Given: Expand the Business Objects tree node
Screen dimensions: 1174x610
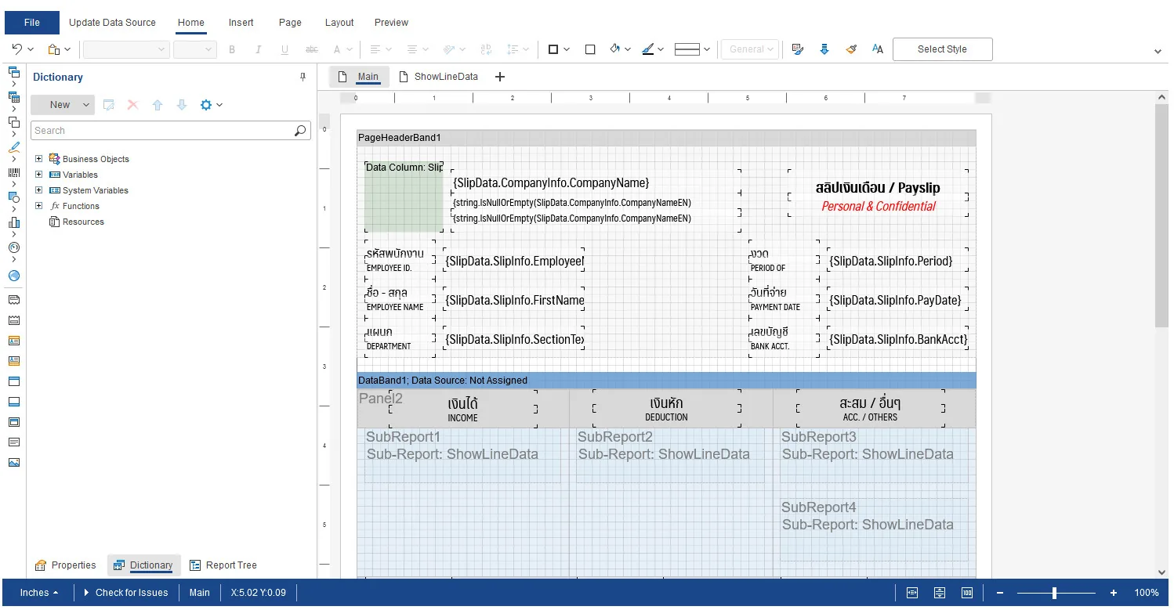Looking at the screenshot, I should tap(38, 159).
